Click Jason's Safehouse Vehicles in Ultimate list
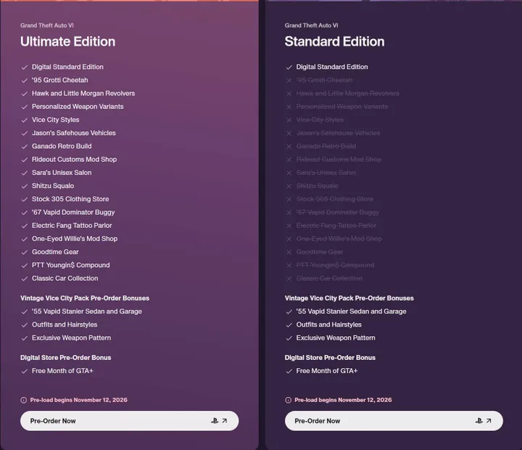This screenshot has width=522, height=450. [73, 133]
